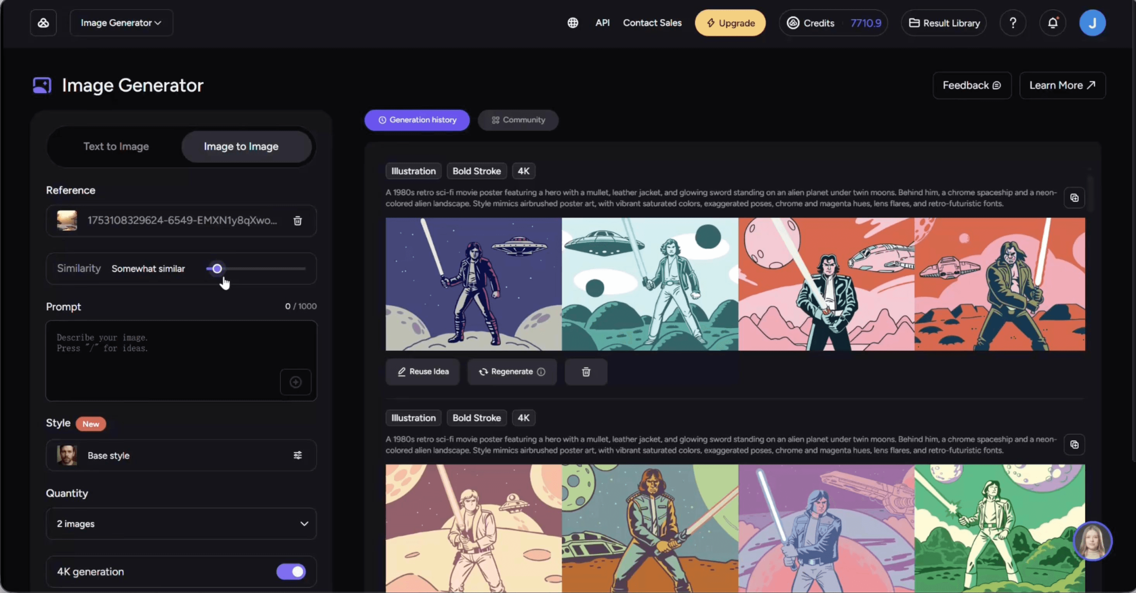Open the notifications bell
This screenshot has width=1136, height=593.
[x=1053, y=23]
